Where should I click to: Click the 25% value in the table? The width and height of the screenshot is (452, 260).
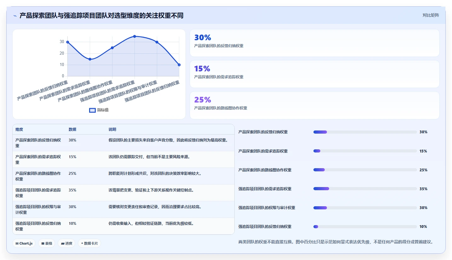click(x=72, y=174)
